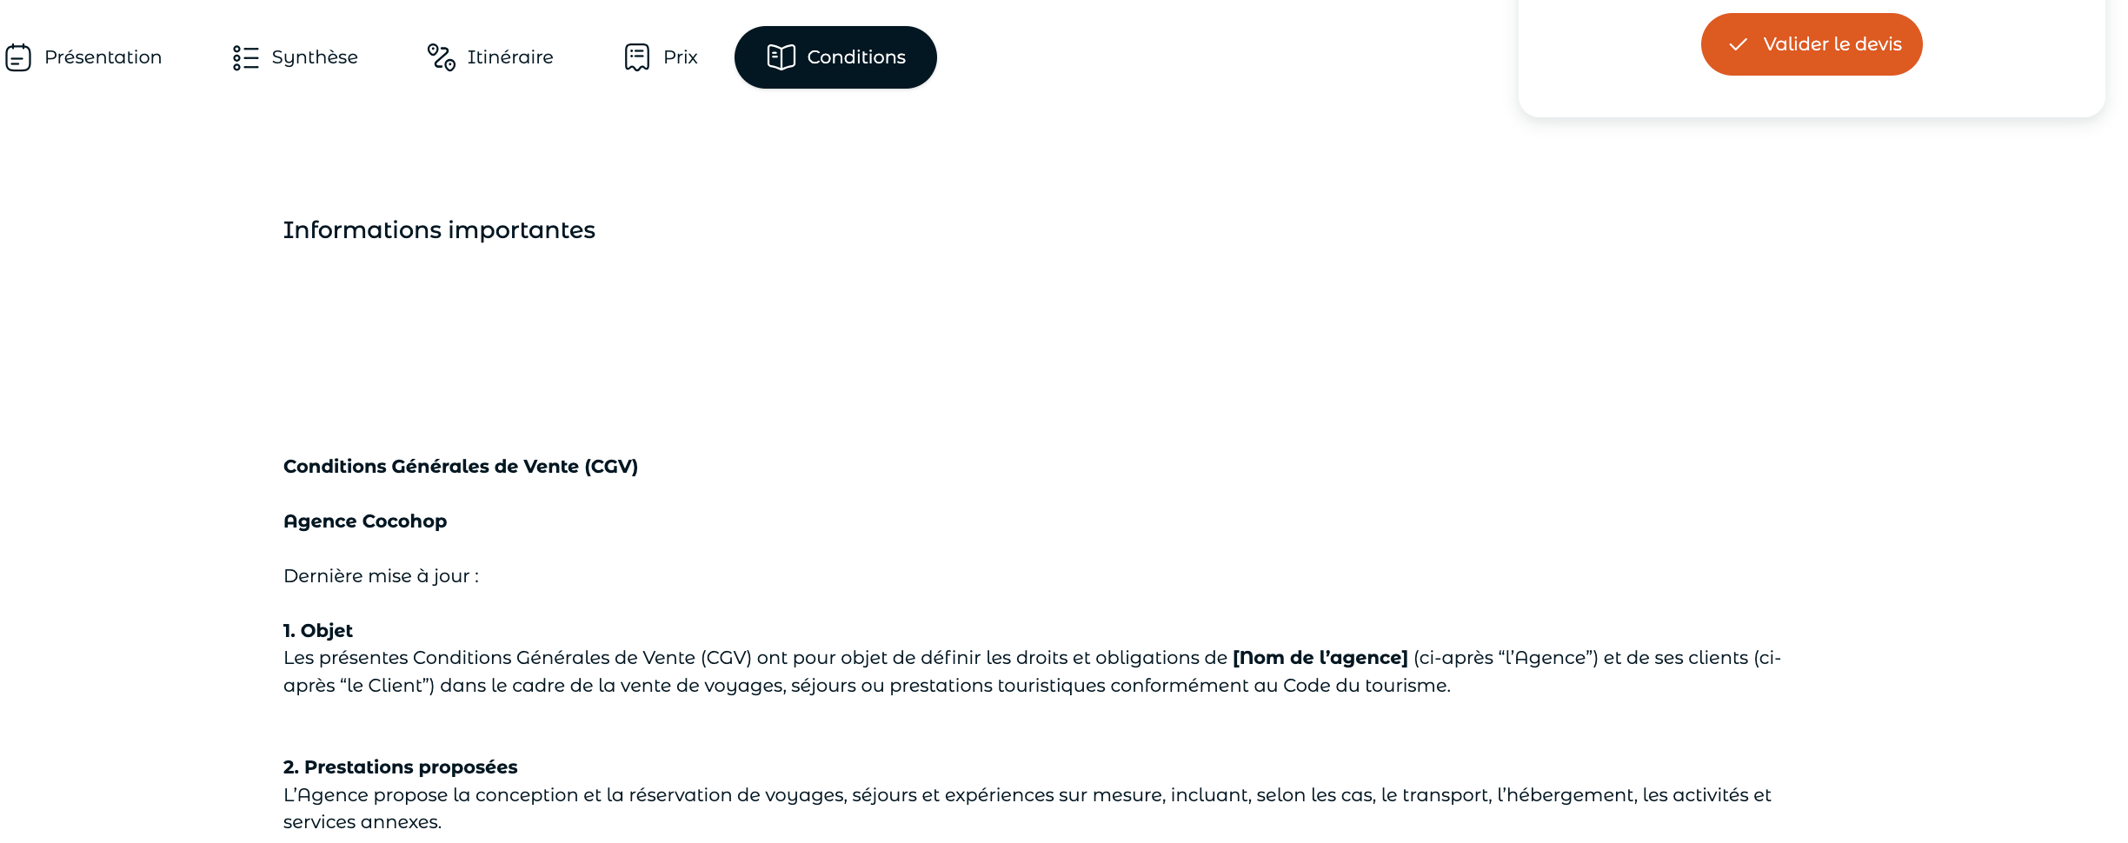This screenshot has width=2128, height=843.
Task: Go to the Itinéraire tab
Action: pos(490,57)
